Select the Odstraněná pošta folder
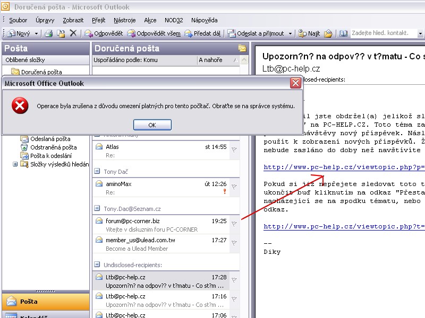This screenshot has width=425, height=318. 49,147
